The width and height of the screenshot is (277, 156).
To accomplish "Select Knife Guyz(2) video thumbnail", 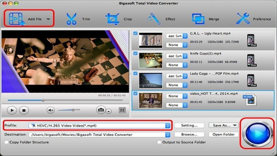I will (150, 60).
